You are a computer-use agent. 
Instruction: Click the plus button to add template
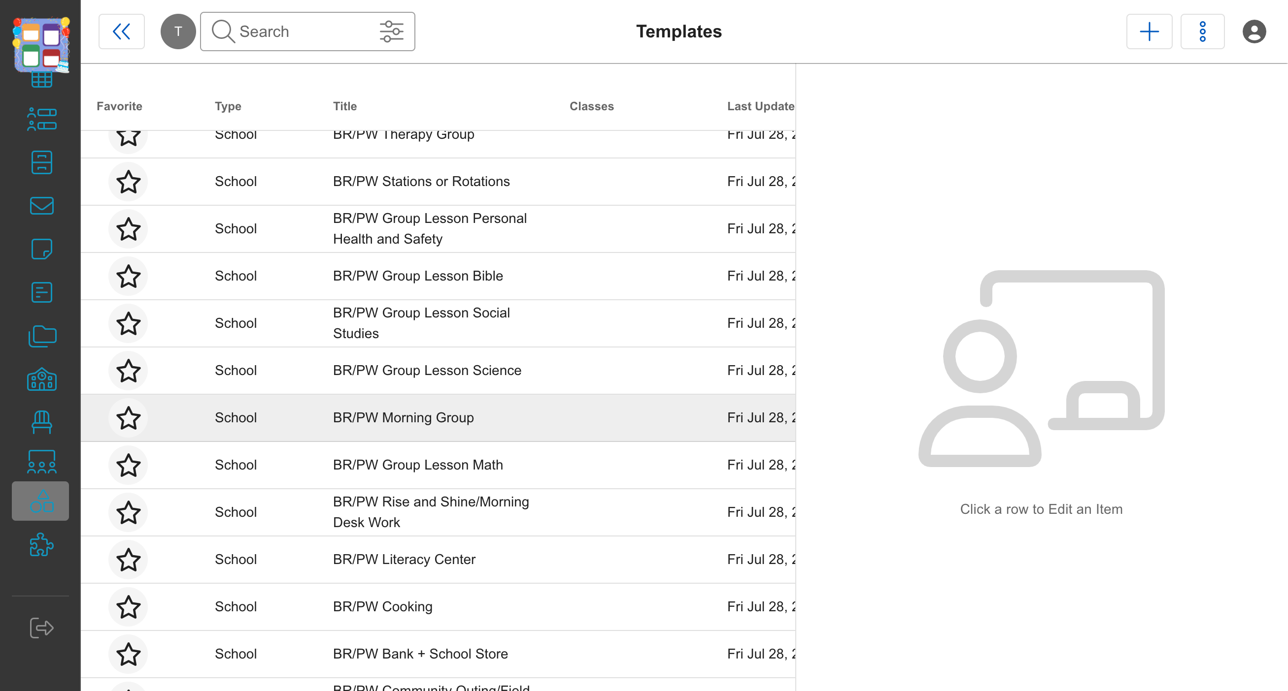(1149, 31)
